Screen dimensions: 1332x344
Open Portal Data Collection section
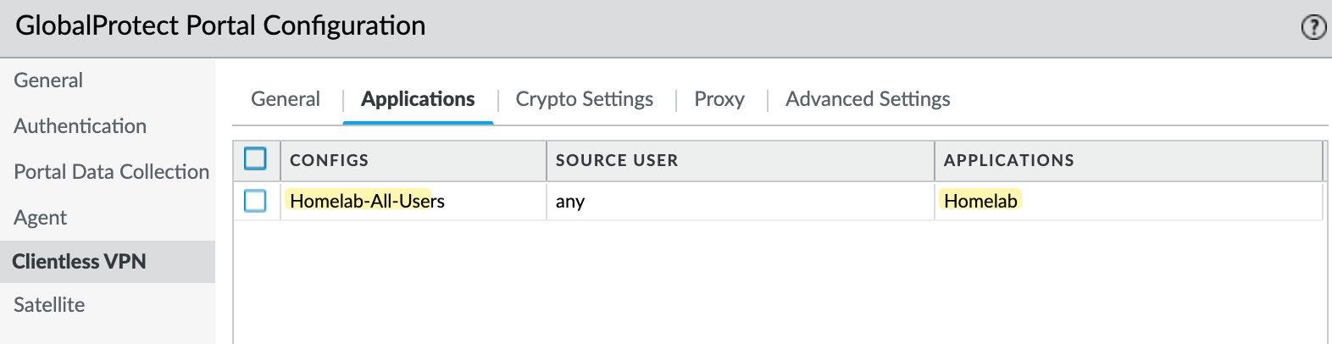111,172
